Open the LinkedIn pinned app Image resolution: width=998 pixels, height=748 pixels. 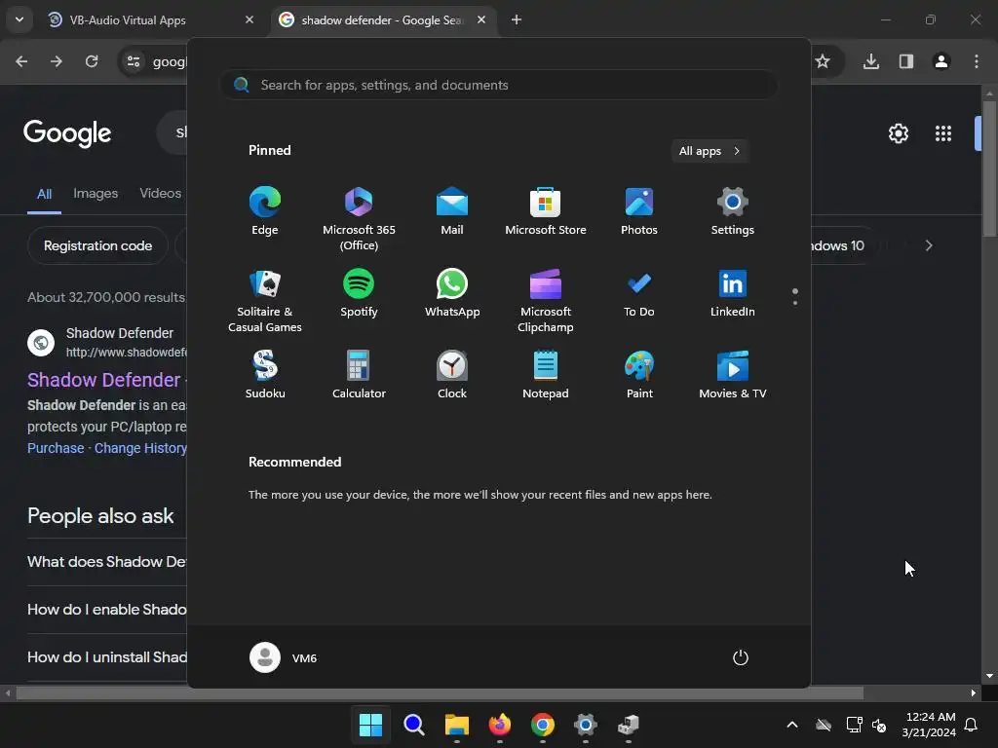click(733, 293)
